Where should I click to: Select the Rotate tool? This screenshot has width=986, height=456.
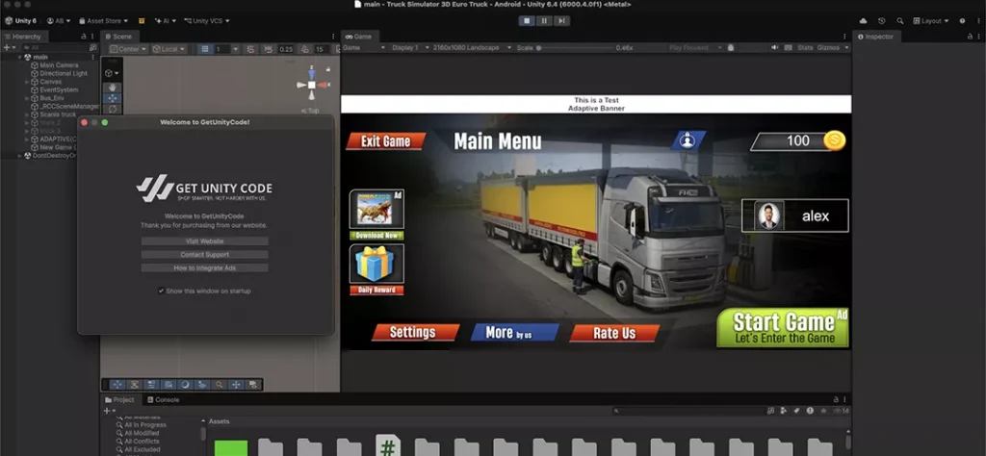click(112, 109)
